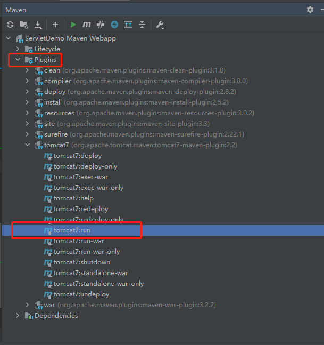The height and width of the screenshot is (345, 324).
Task: Select maven-resources-plugin entry
Action: 149,113
